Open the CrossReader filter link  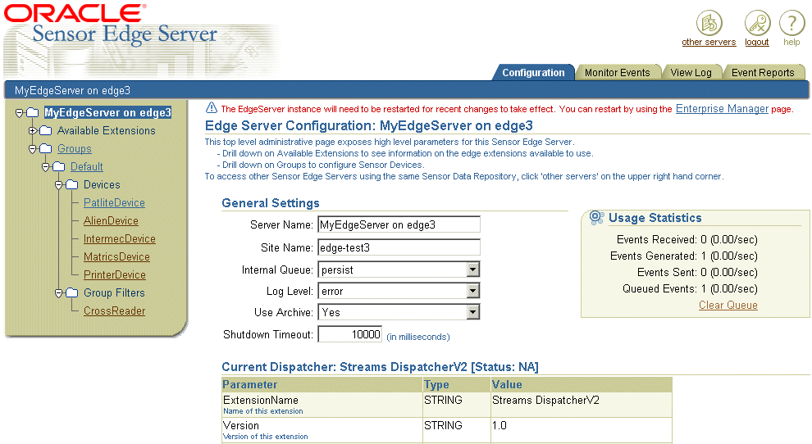(x=115, y=311)
